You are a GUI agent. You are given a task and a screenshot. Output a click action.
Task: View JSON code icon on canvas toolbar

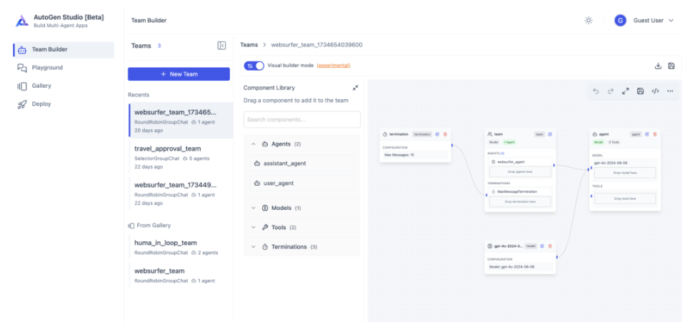click(655, 91)
